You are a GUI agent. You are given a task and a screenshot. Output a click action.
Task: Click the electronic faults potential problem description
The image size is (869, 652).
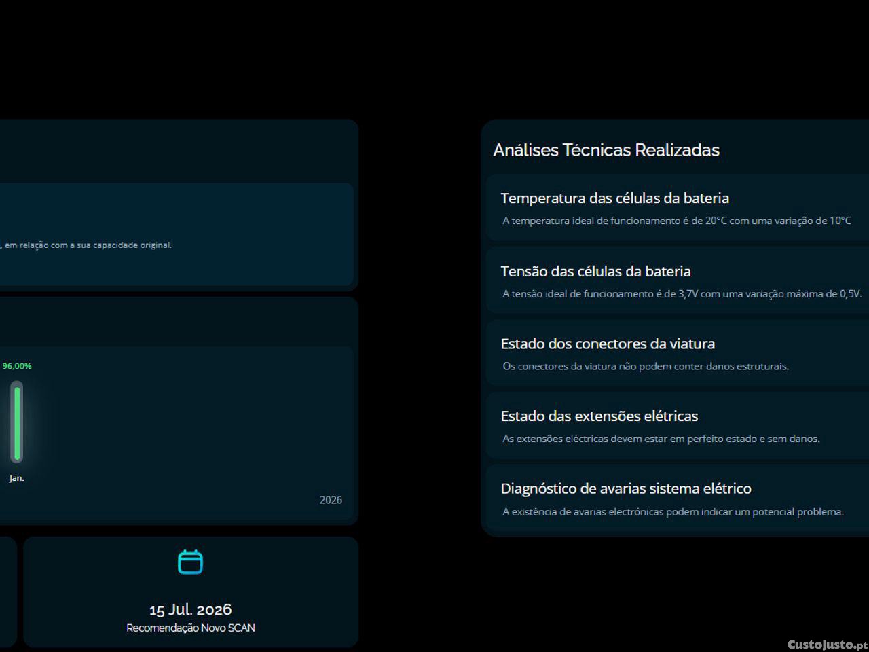pyautogui.click(x=673, y=512)
